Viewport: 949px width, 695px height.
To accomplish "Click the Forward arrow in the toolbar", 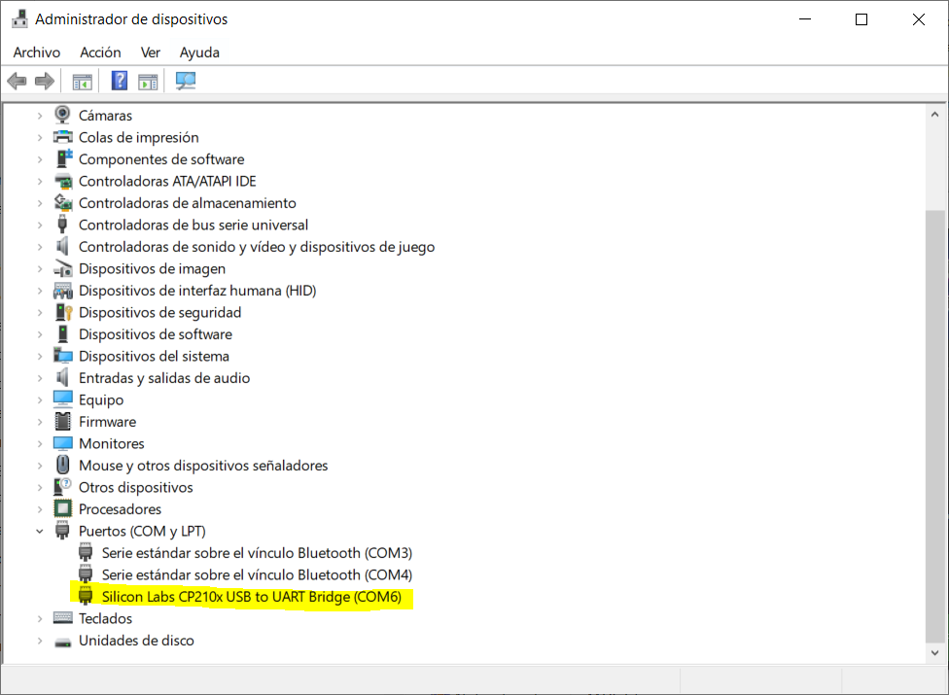I will pyautogui.click(x=44, y=81).
